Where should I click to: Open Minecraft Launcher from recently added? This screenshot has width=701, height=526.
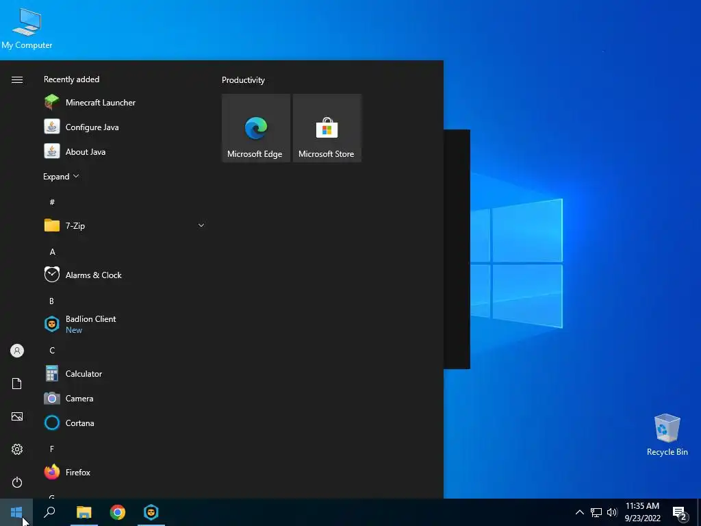pos(124,103)
